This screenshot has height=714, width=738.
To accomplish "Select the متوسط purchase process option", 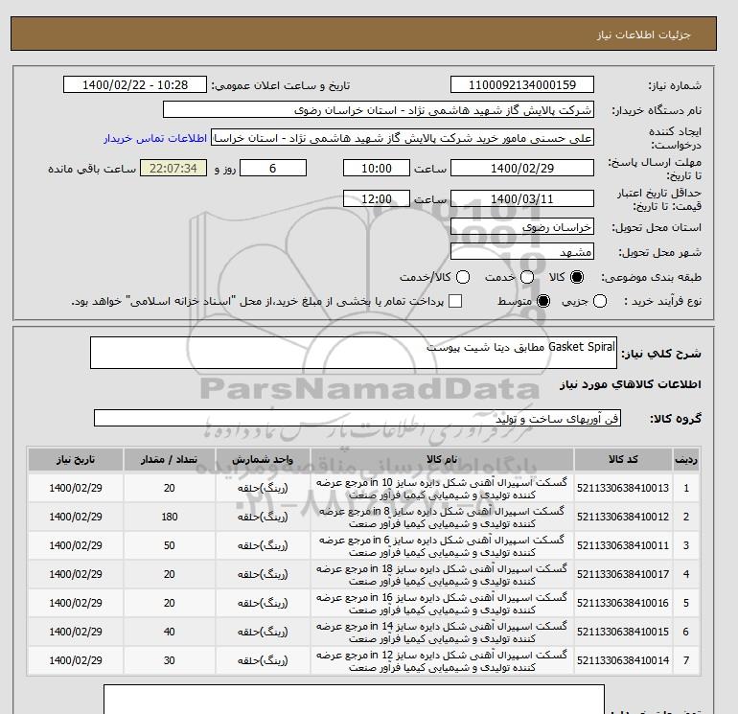I will point(543,301).
